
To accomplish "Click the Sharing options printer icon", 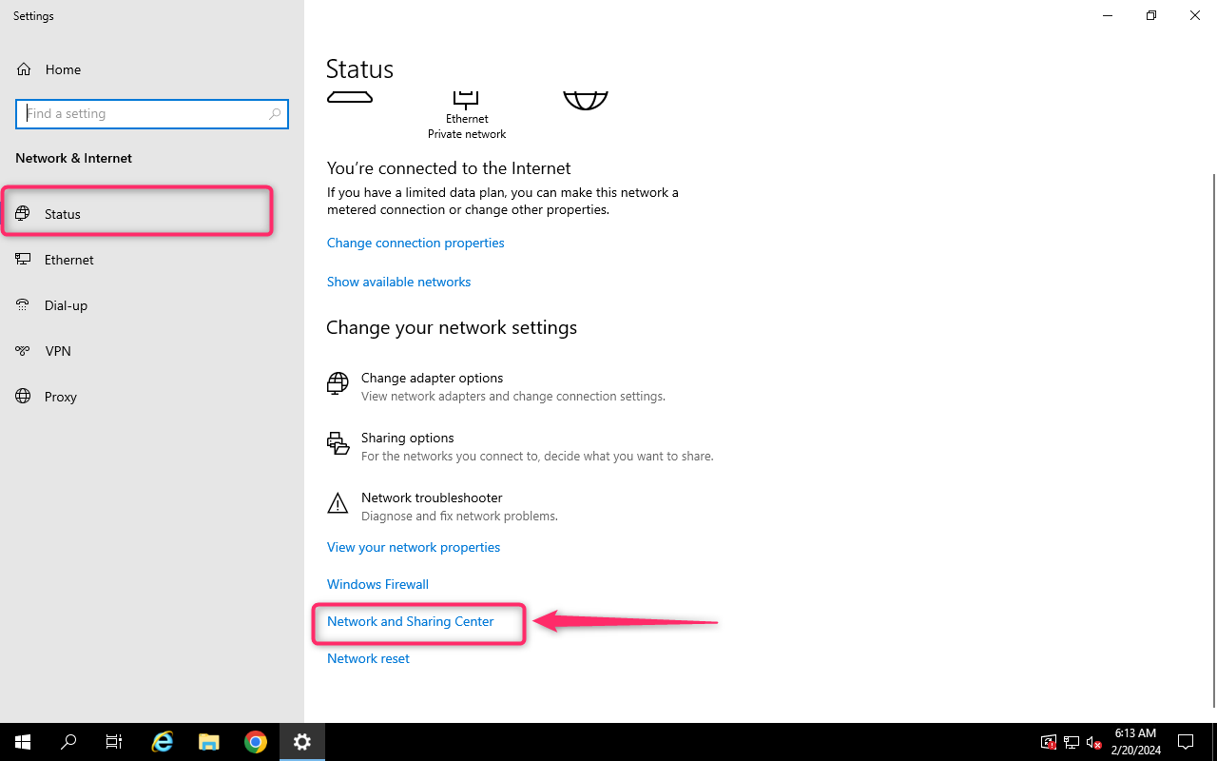I will tap(338, 443).
